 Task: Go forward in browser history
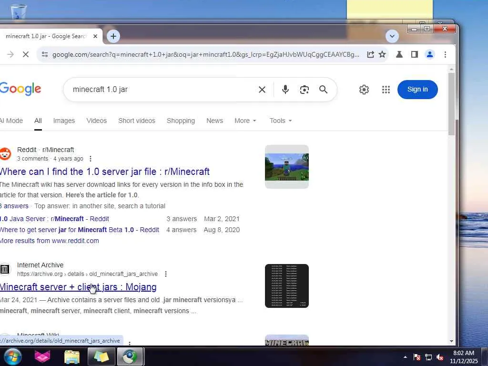coord(10,54)
